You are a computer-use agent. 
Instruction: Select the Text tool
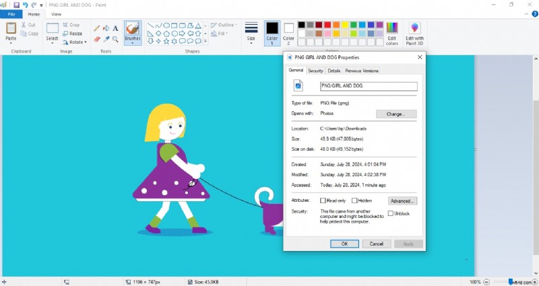point(115,28)
